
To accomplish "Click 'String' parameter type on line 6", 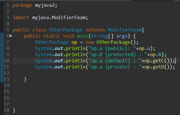I will coord(100,36).
